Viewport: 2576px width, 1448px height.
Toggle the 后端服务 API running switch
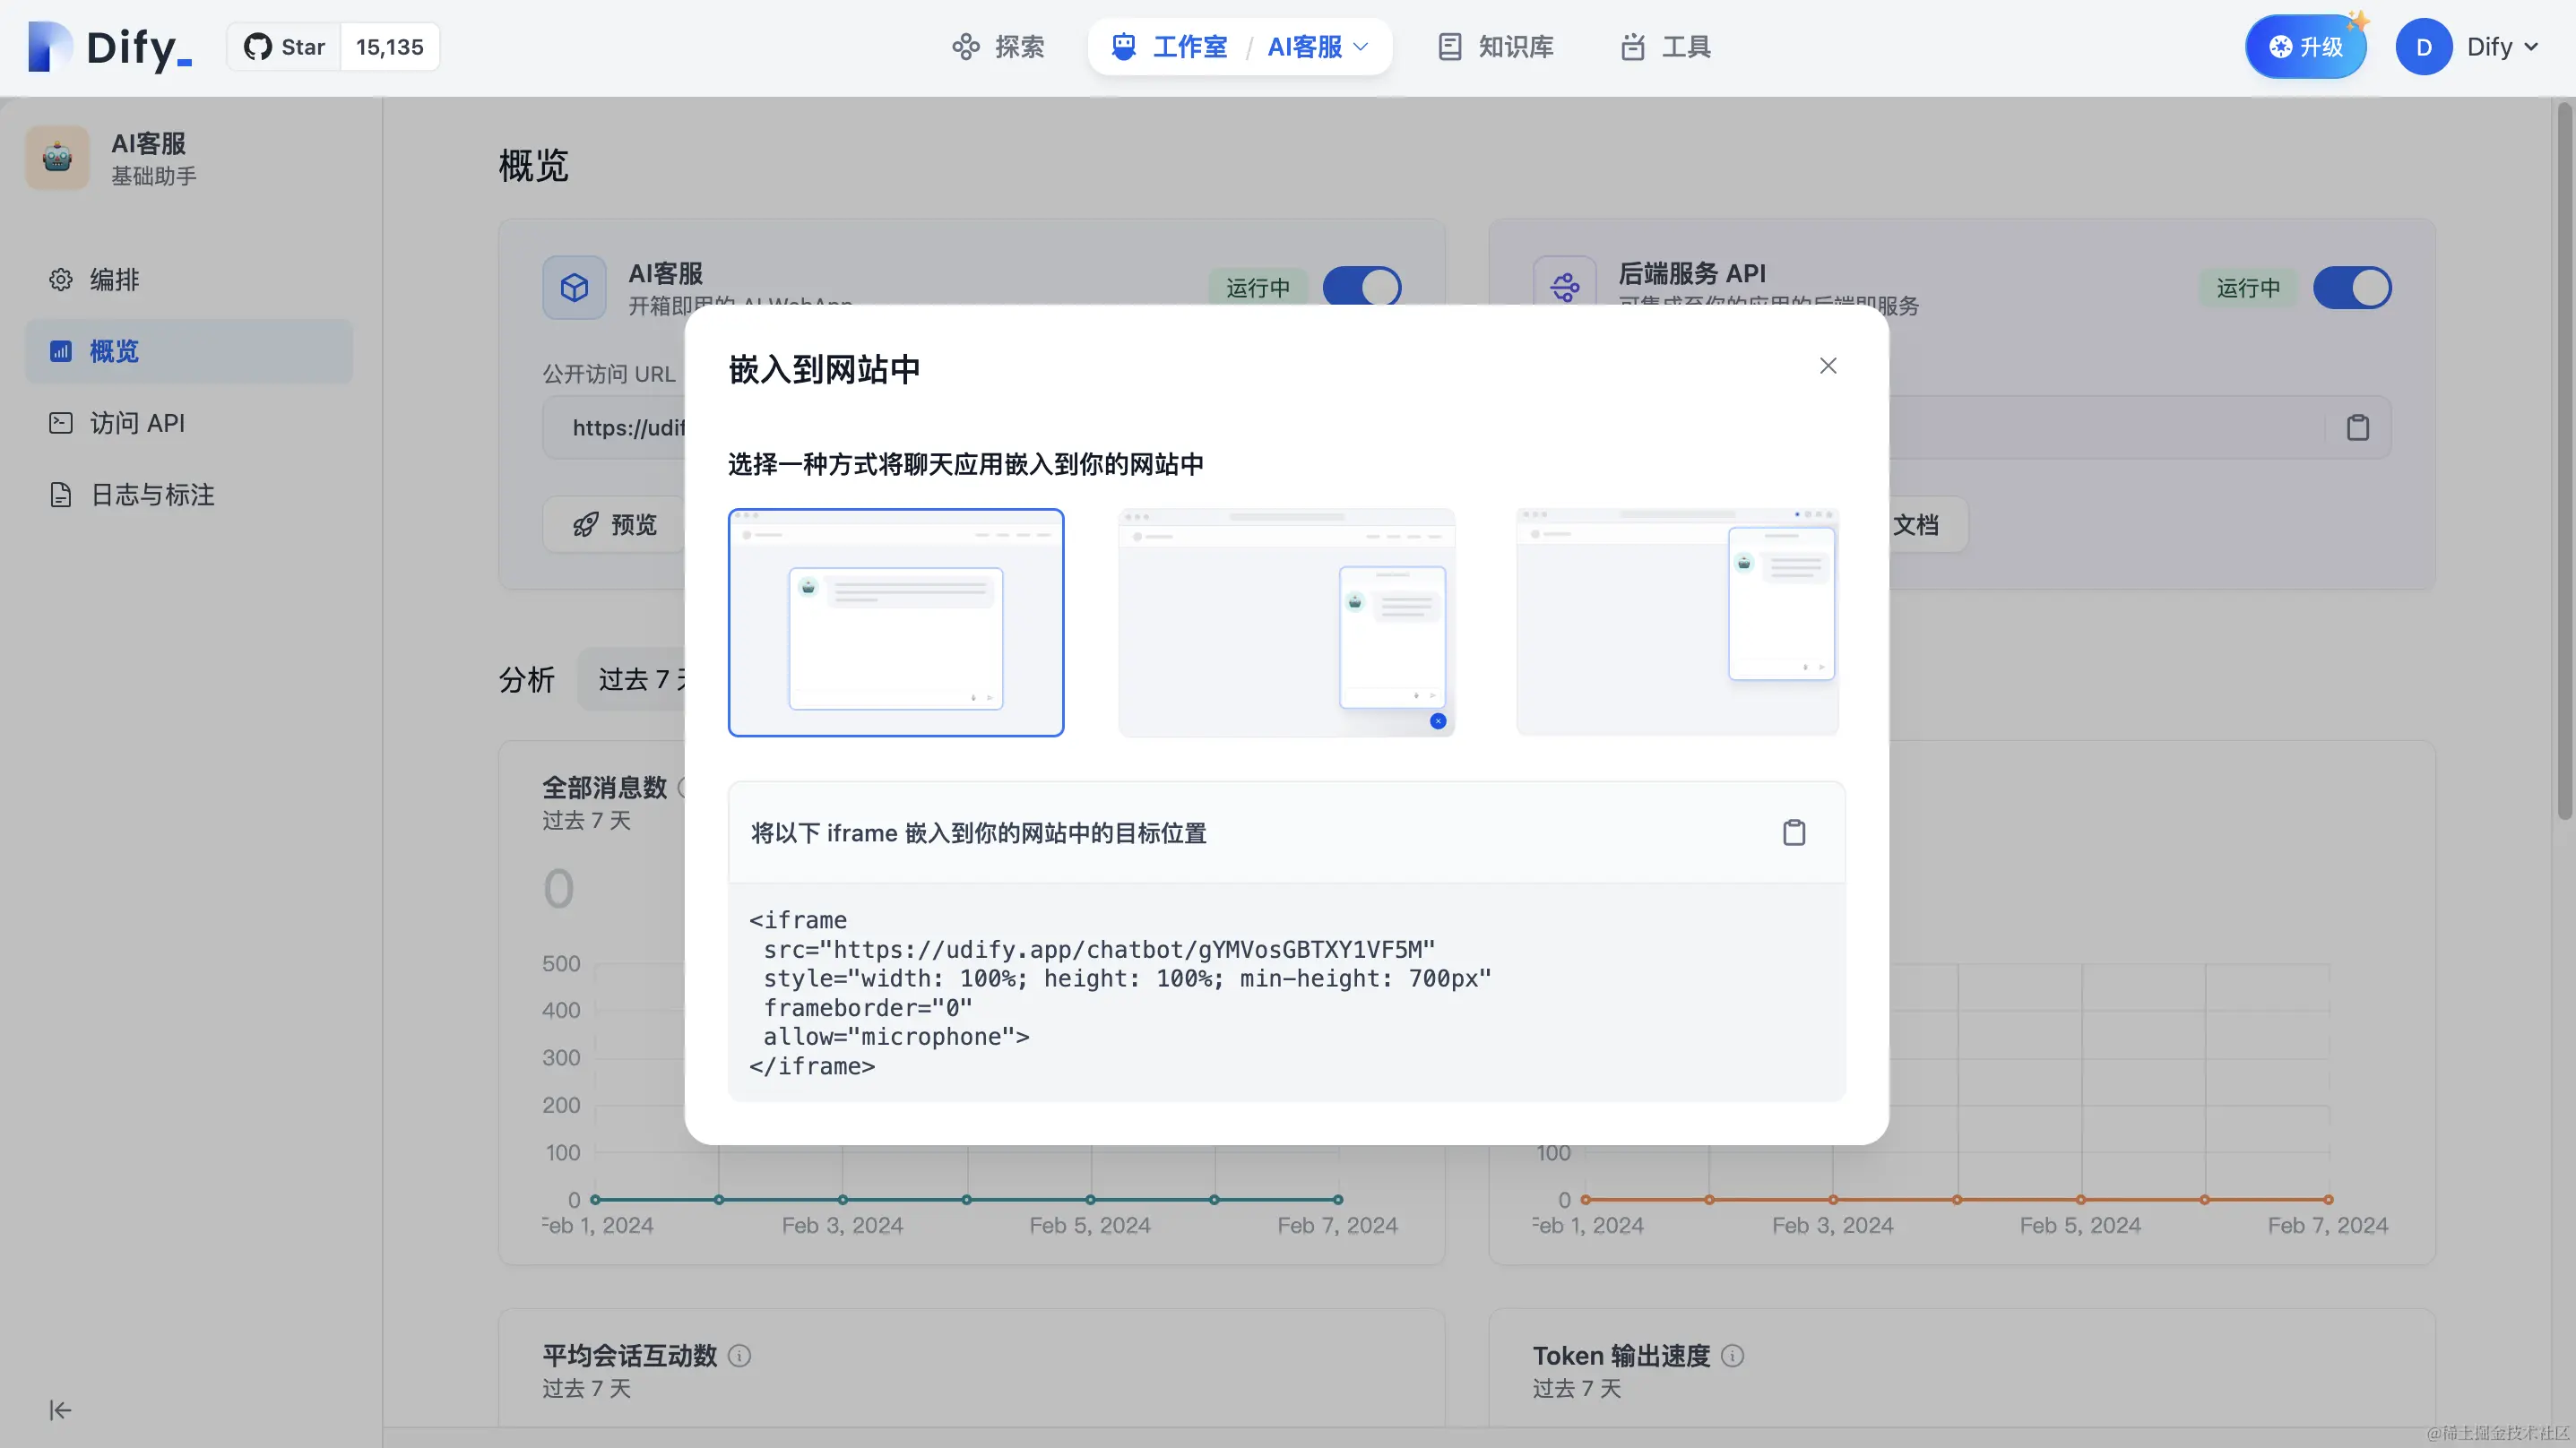[2352, 288]
